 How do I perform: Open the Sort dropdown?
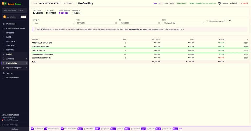183,23
